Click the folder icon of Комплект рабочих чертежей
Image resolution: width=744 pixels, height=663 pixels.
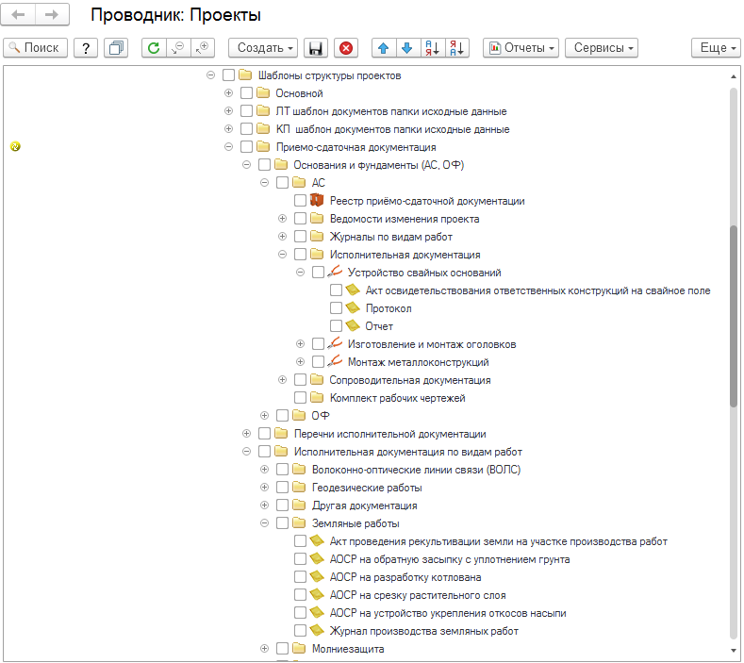coord(317,397)
